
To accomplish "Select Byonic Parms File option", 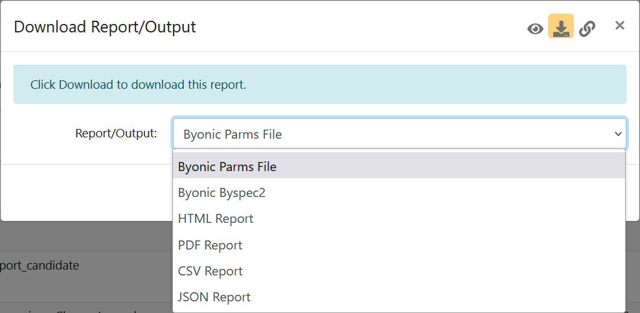I will pos(399,167).
